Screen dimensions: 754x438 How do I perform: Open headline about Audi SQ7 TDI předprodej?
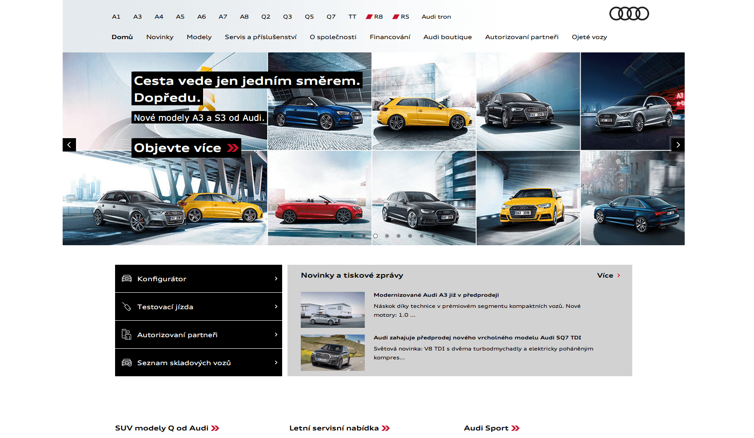(x=478, y=338)
